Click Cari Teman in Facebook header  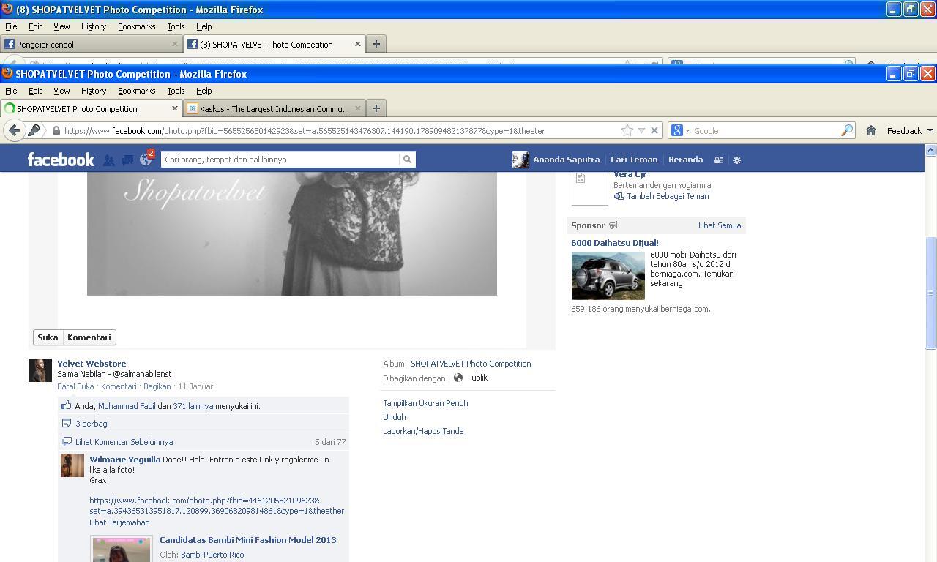634,160
